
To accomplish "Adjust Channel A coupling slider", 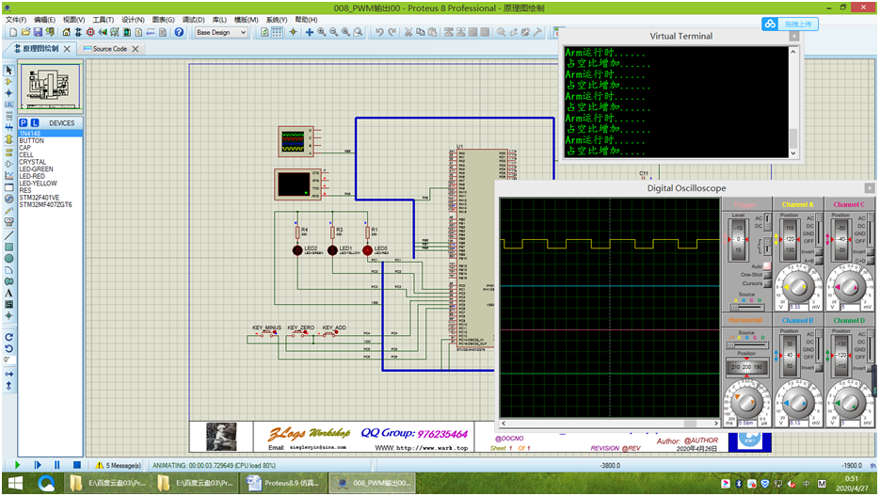I will coord(819,230).
